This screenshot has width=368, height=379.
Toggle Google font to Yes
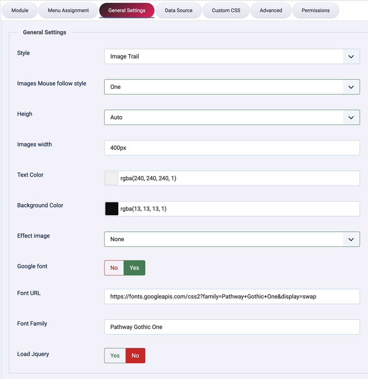(134, 268)
